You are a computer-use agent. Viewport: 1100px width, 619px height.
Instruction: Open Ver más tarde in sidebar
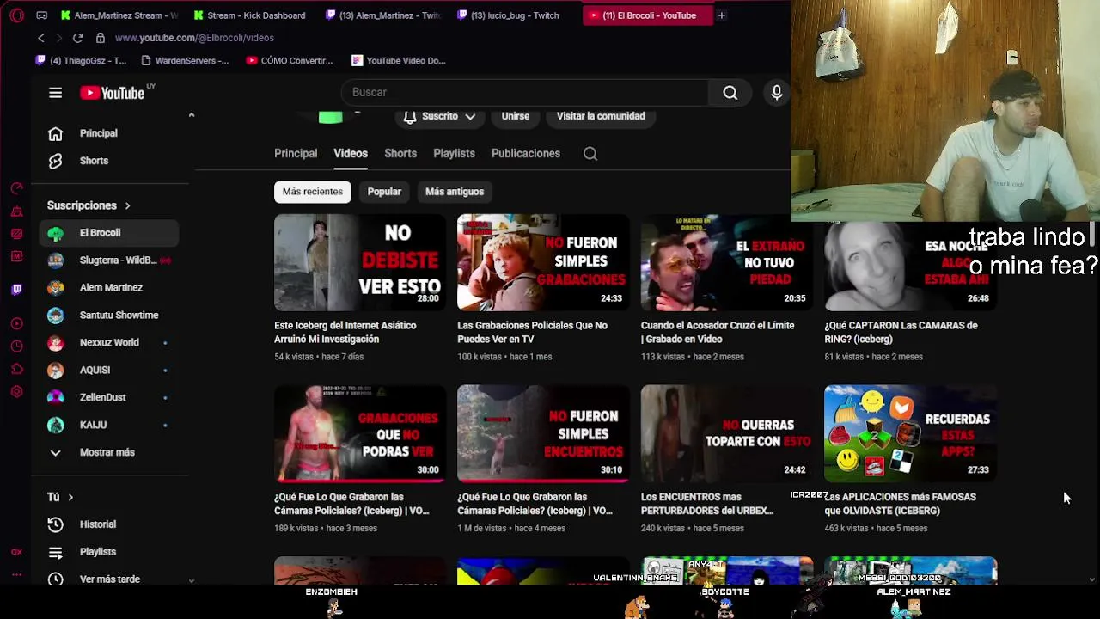108,579
